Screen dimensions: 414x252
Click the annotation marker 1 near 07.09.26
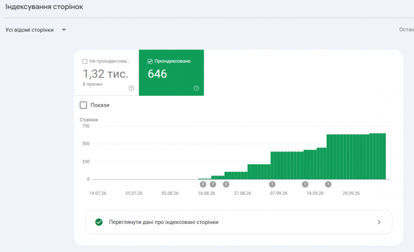tap(272, 184)
